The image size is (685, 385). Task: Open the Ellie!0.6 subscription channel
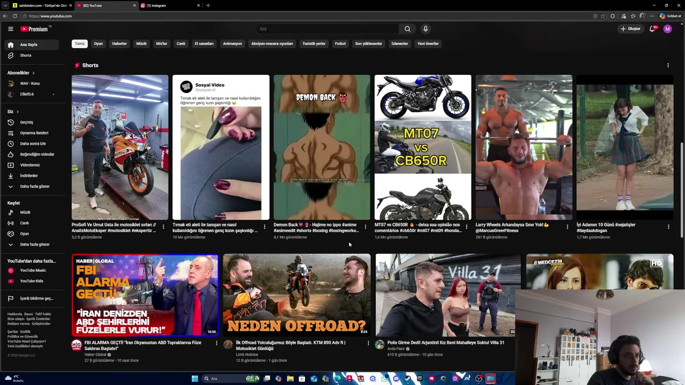coord(33,94)
